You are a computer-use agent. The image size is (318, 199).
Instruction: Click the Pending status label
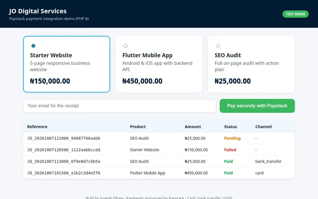pos(232,138)
